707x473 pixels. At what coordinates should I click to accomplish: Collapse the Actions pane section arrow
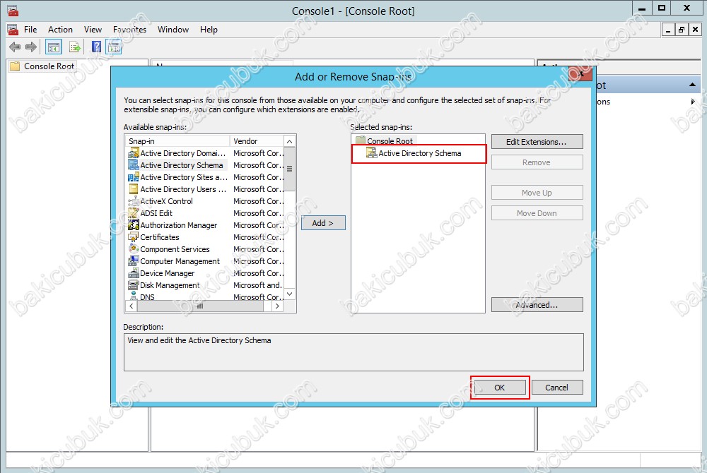pos(692,85)
